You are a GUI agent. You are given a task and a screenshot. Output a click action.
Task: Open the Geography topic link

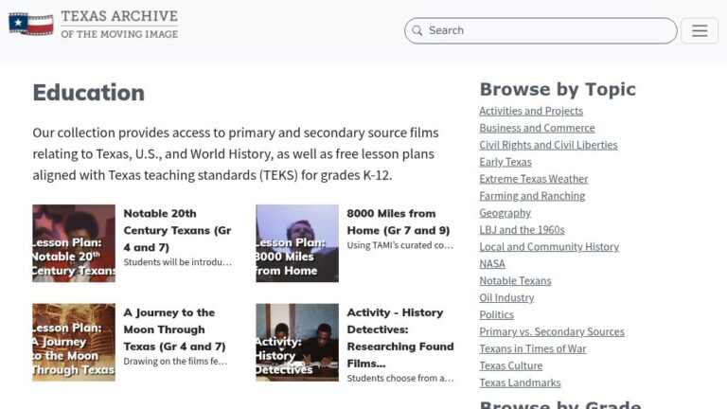(505, 213)
